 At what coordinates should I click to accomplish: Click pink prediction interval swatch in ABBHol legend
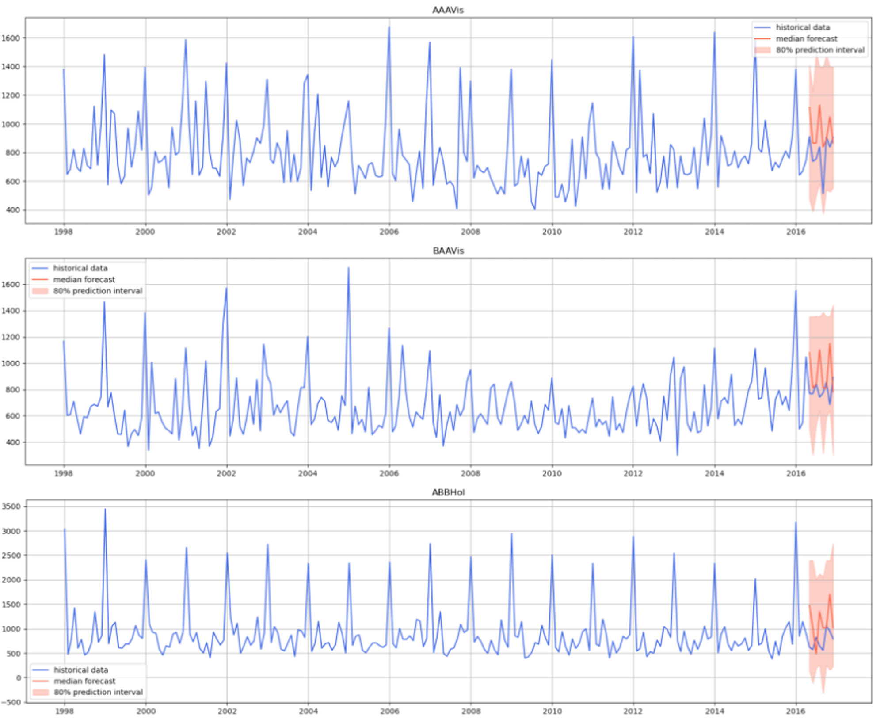pos(40,693)
